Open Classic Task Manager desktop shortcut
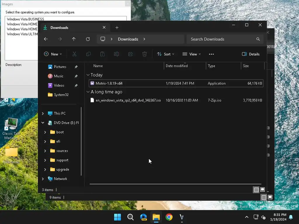This screenshot has height=224, width=299. pyautogui.click(x=11, y=129)
